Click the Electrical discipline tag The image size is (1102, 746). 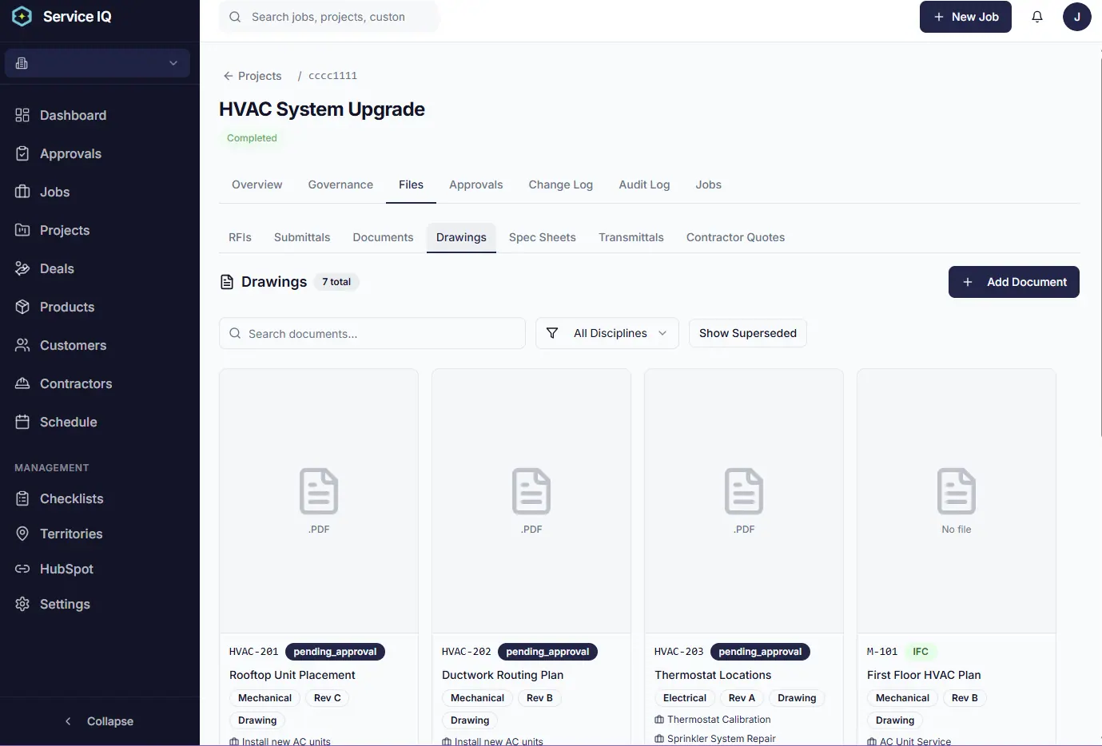coord(685,698)
